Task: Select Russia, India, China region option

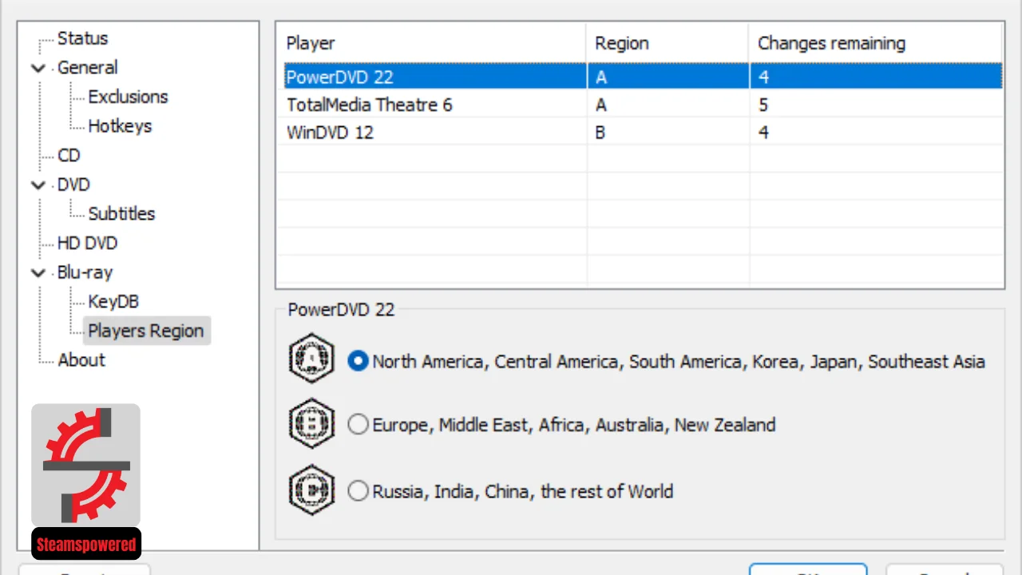Action: [x=358, y=491]
